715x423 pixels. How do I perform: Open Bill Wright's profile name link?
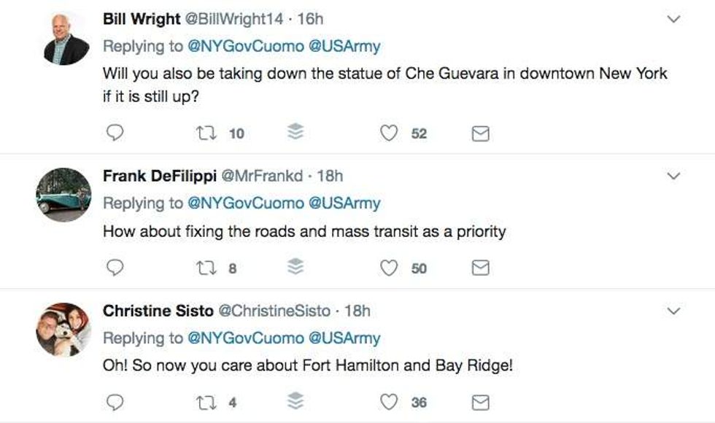(x=142, y=19)
